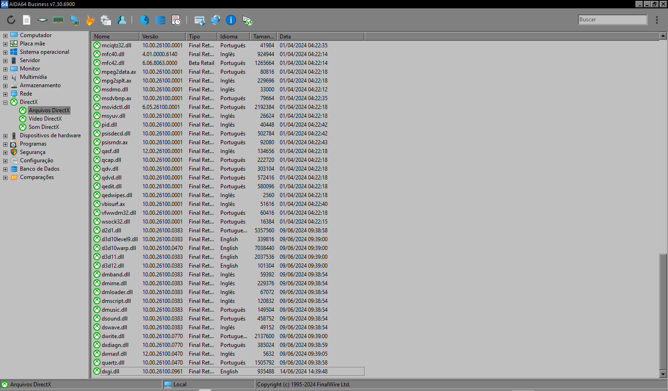Click the Placa mãe motherboard icon

[14, 44]
